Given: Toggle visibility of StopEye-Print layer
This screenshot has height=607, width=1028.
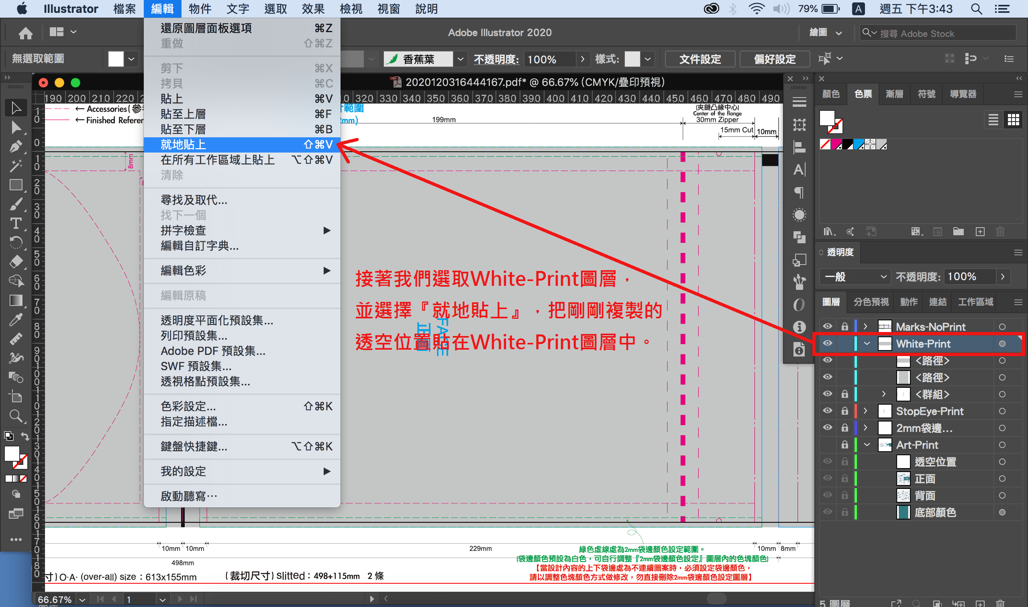Looking at the screenshot, I should [827, 411].
